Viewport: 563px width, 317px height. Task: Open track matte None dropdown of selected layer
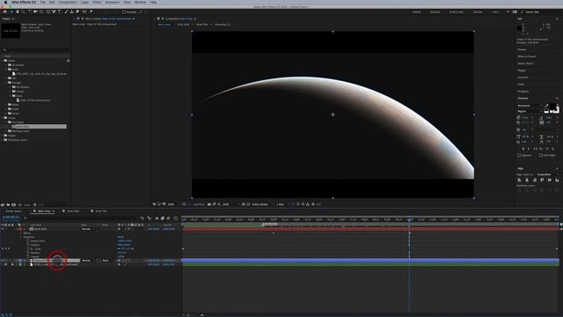[107, 261]
